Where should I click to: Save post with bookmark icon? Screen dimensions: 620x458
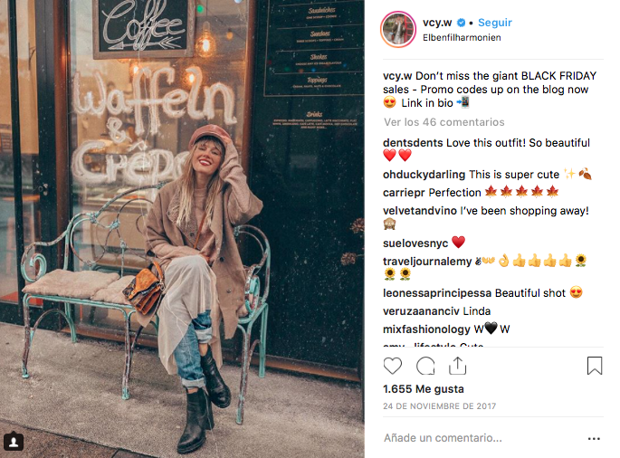coord(595,366)
